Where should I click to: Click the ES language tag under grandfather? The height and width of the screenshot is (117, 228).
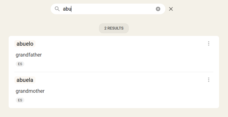tap(20, 64)
